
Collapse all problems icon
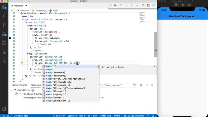click(141, 85)
